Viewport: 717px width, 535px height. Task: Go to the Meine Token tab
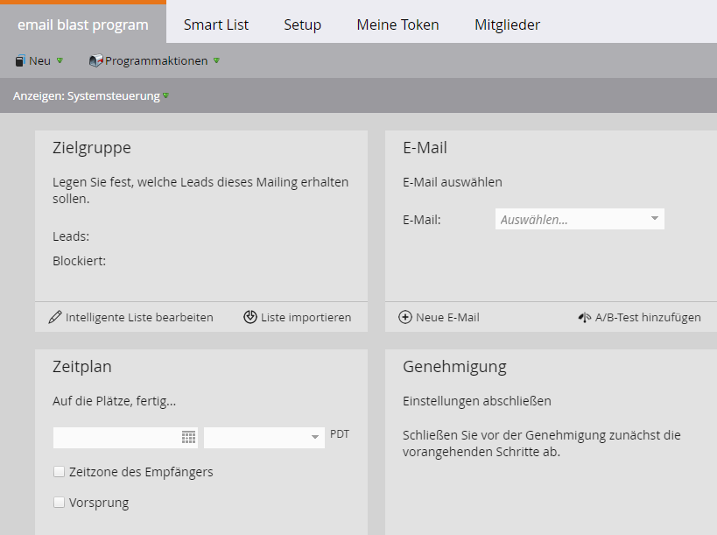pos(397,25)
